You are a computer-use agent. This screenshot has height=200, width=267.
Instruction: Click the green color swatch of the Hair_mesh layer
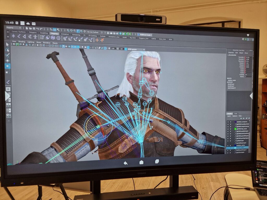pos(235,129)
